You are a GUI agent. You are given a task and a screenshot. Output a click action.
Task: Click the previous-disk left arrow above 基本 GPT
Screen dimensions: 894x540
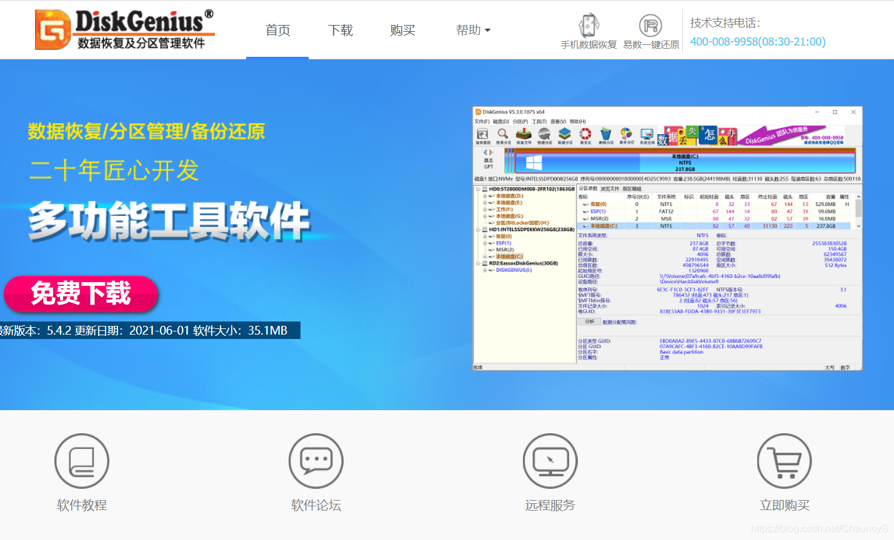click(x=485, y=152)
